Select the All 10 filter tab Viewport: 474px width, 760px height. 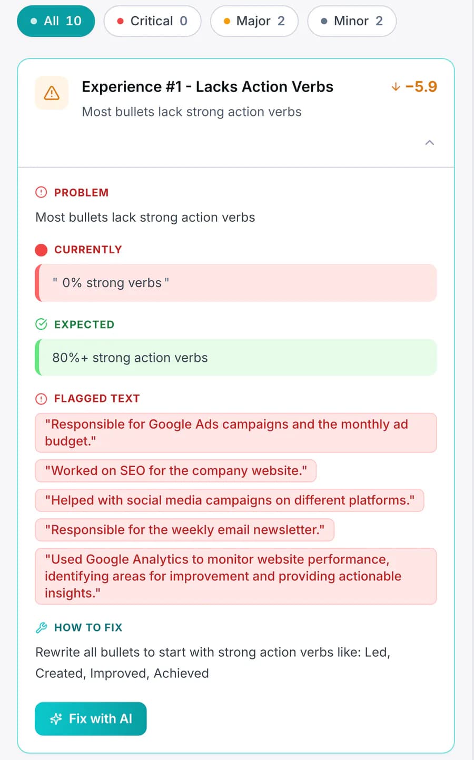[56, 21]
